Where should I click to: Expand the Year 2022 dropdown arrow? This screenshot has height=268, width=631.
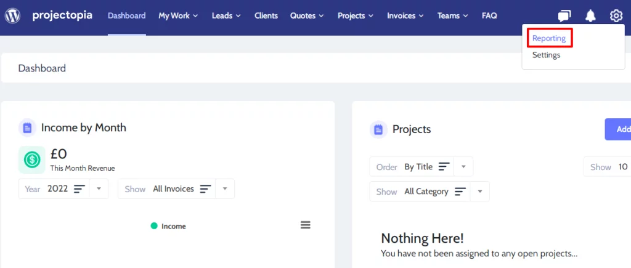(x=99, y=189)
